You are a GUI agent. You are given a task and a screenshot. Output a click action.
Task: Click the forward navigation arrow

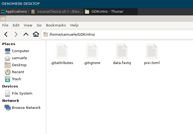(x=16, y=34)
